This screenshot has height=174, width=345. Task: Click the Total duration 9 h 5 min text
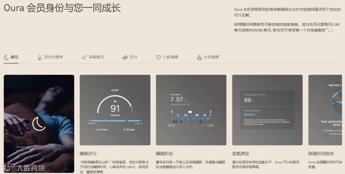[180, 105]
